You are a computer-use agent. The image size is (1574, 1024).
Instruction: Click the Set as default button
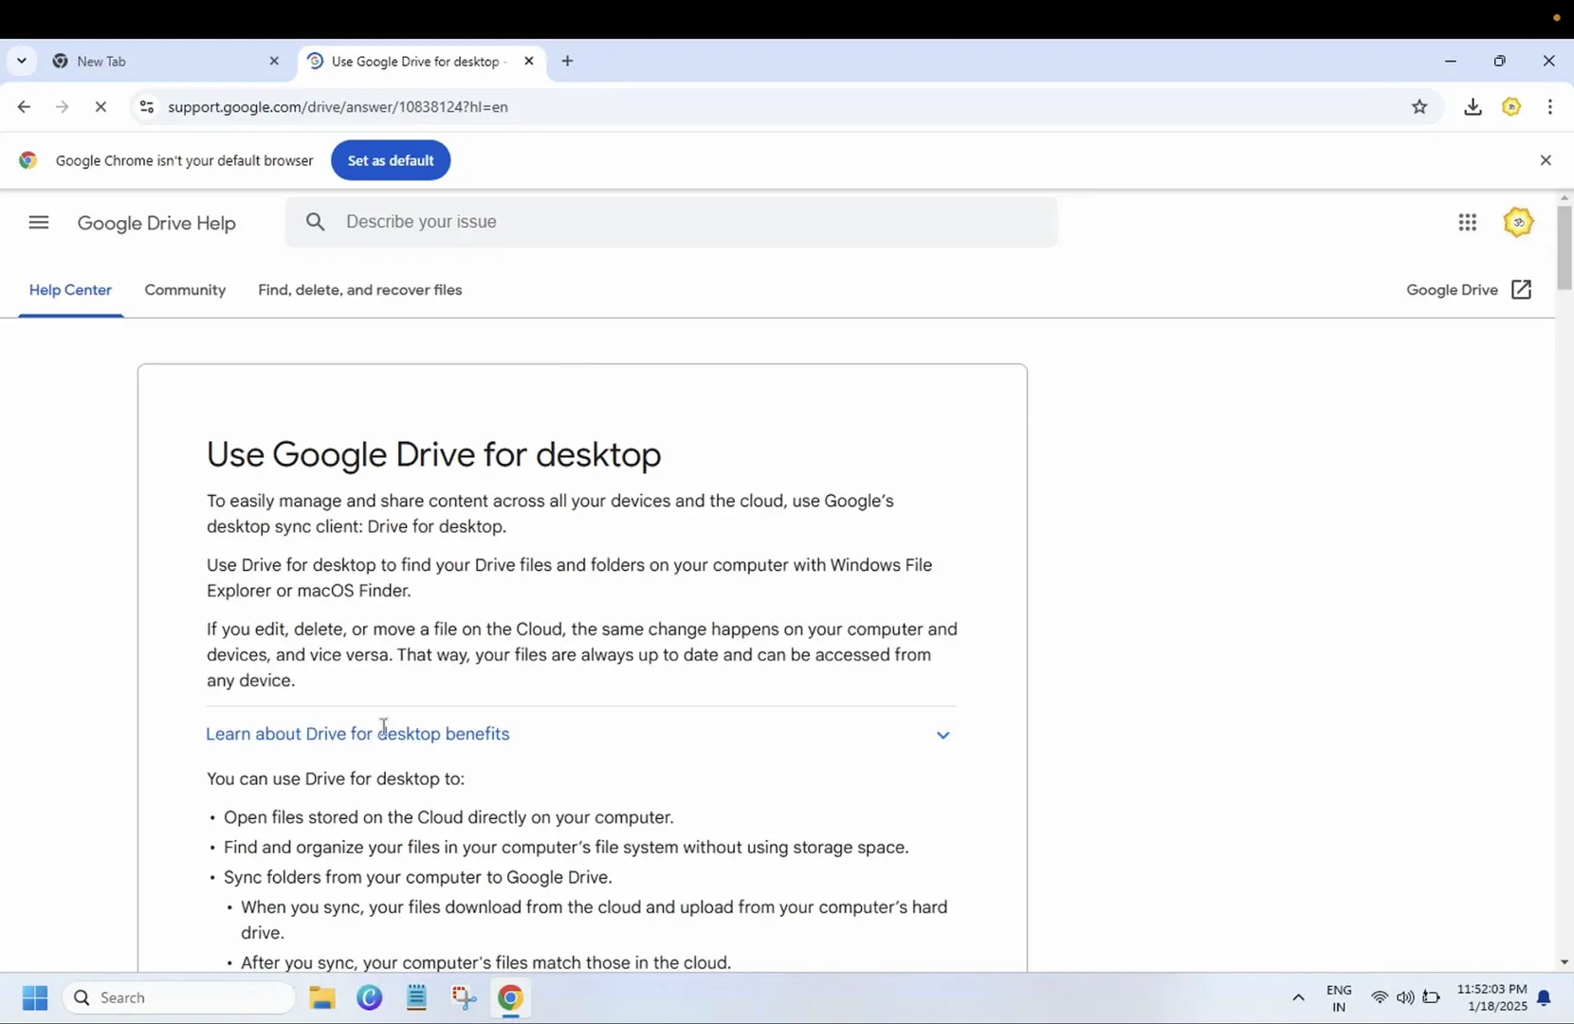tap(391, 160)
